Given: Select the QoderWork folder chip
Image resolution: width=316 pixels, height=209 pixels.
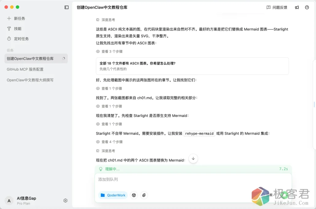Looking at the screenshot, I should [x=113, y=195].
